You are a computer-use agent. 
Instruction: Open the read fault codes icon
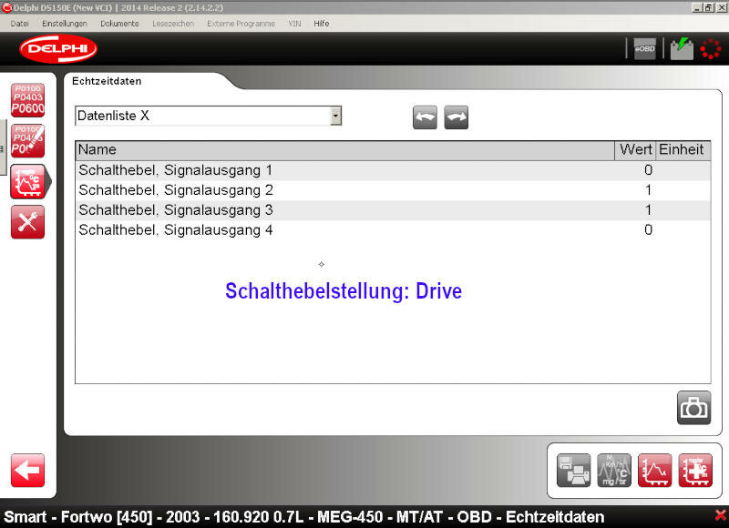(27, 99)
